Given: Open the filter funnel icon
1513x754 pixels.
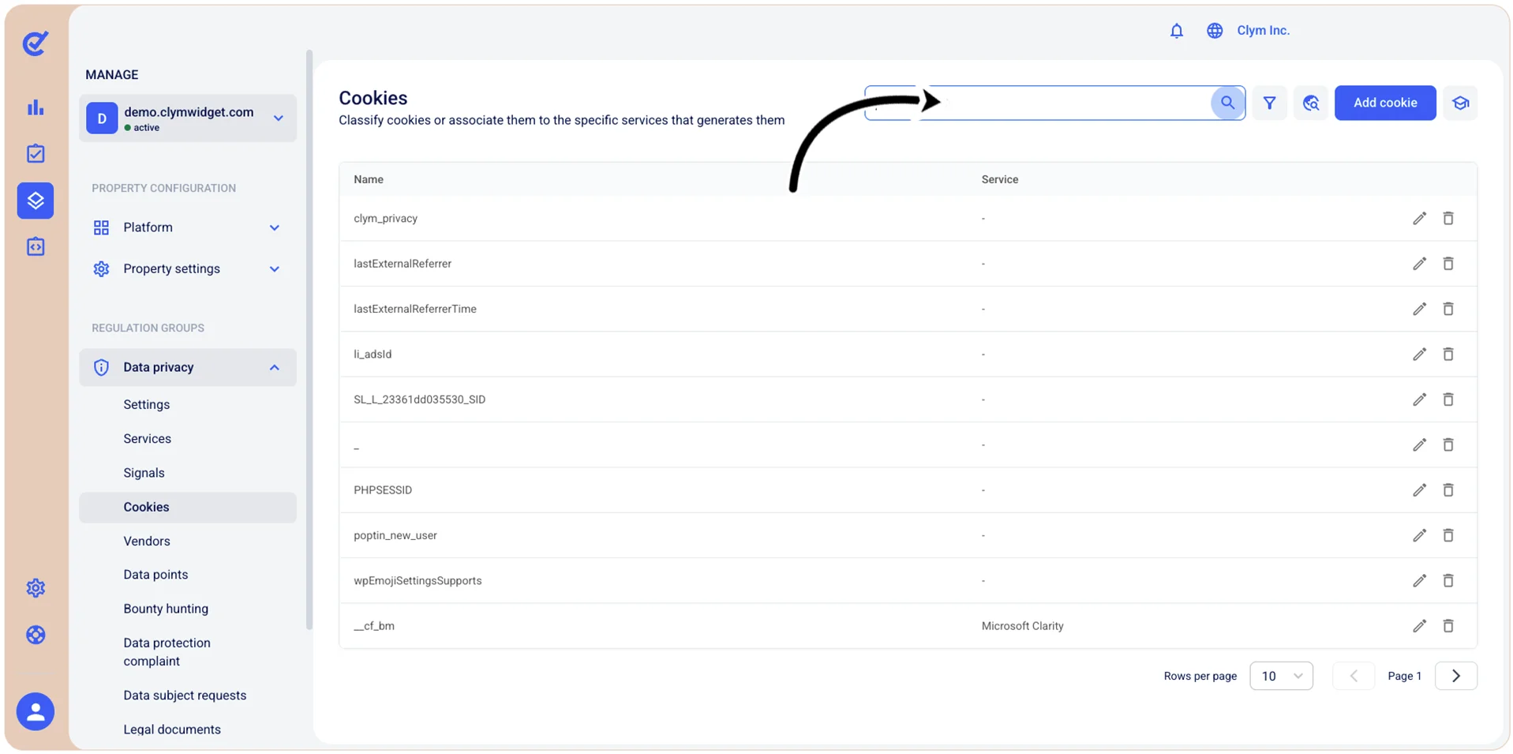Looking at the screenshot, I should coord(1269,103).
